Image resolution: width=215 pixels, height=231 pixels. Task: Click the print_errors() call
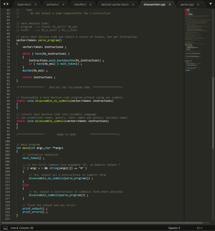tap(35, 212)
